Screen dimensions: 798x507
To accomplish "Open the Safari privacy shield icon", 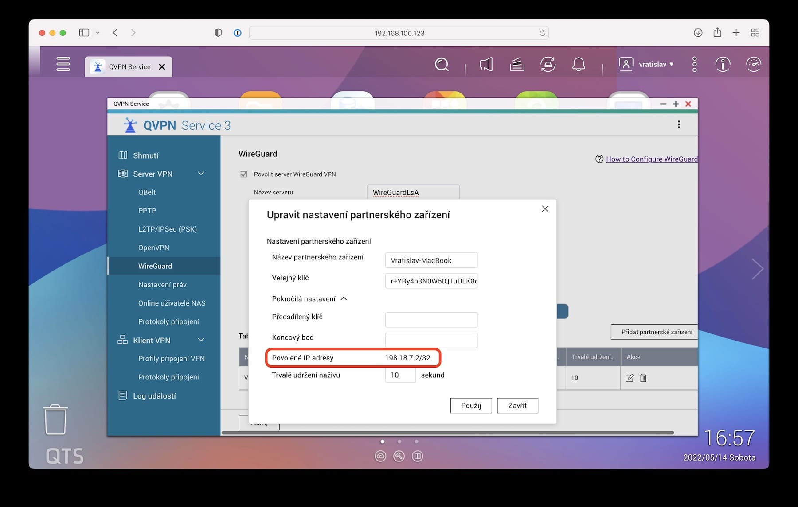I will tap(218, 33).
